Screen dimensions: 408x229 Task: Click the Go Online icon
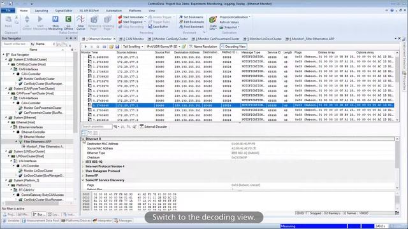[27, 19]
